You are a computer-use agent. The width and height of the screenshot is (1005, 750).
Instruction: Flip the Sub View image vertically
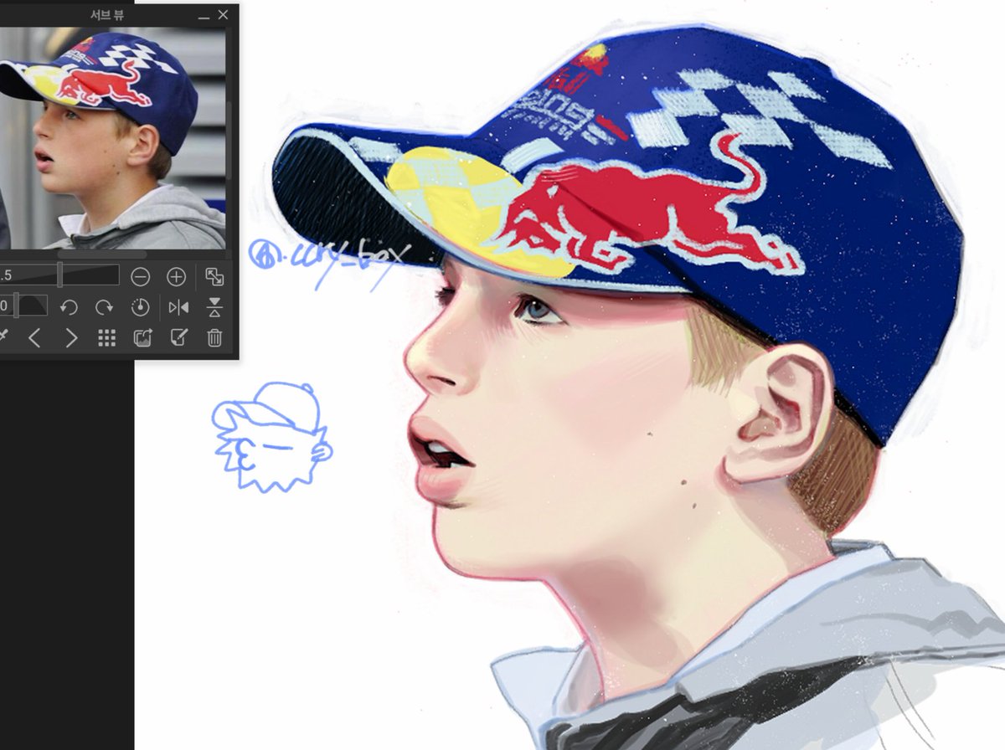coord(214,307)
